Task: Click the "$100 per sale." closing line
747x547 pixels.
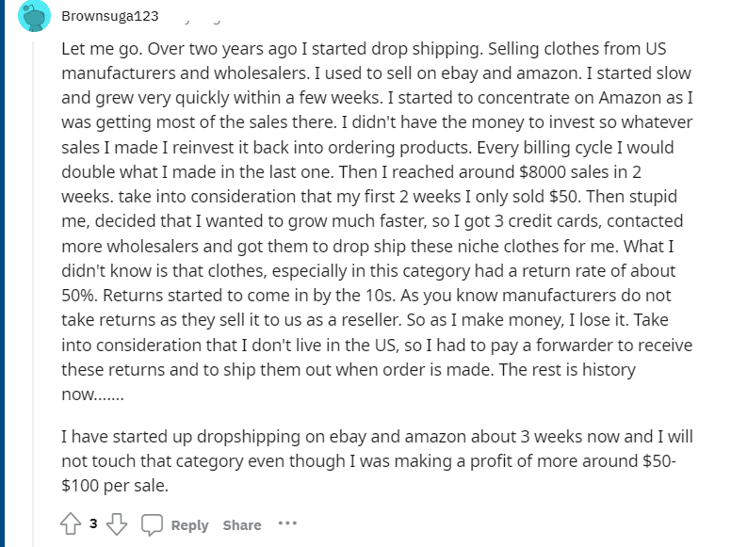Action: pyautogui.click(x=115, y=486)
